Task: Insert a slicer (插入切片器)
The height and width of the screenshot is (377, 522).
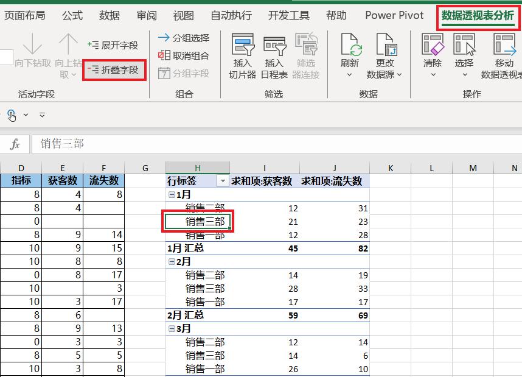Action: point(242,56)
